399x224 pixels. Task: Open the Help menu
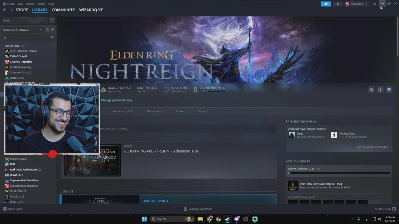(51, 4)
